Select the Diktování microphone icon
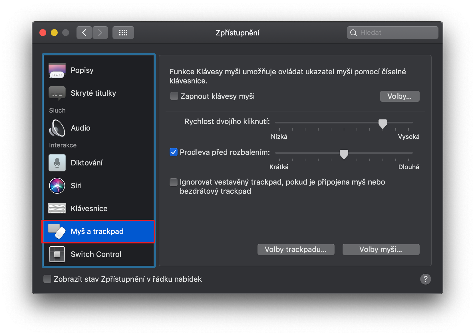 pos(57,163)
